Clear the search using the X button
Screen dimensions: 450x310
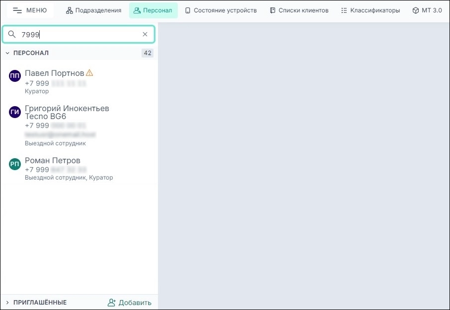point(145,34)
